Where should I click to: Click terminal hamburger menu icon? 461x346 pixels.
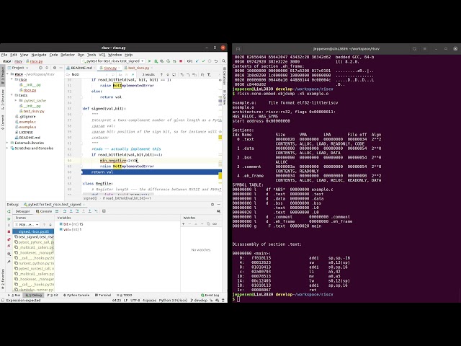pyautogui.click(x=424, y=49)
